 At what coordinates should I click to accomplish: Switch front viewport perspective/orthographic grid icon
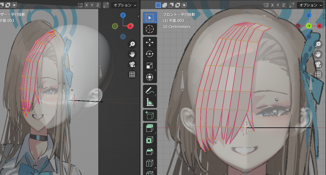(x=318, y=74)
